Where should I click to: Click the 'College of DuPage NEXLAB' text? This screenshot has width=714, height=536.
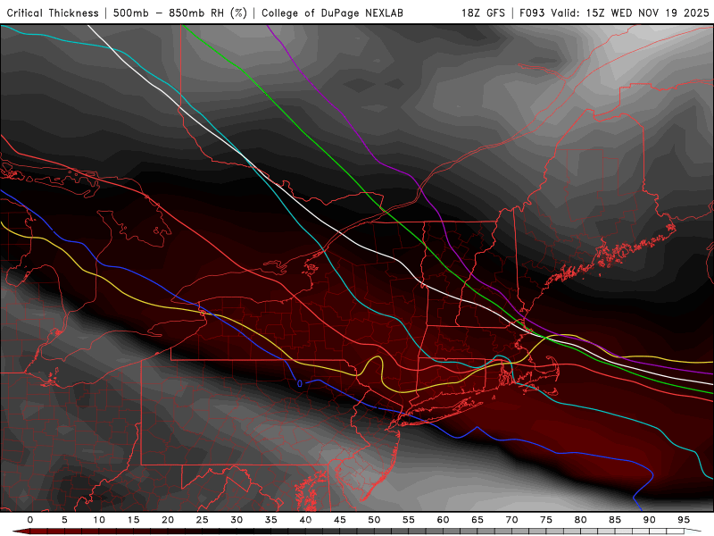point(332,13)
